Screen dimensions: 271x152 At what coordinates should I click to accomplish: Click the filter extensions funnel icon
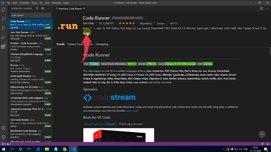[38, 8]
